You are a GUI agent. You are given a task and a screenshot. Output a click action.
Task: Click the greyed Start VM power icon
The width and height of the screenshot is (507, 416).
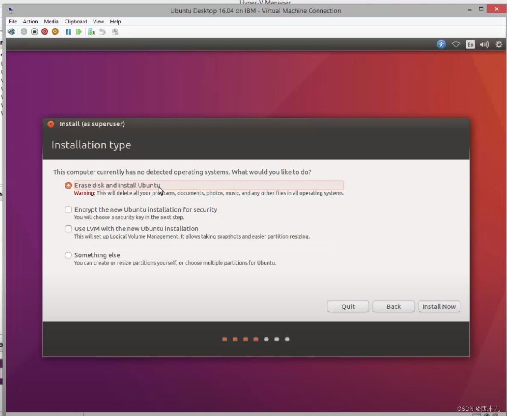[24, 32]
